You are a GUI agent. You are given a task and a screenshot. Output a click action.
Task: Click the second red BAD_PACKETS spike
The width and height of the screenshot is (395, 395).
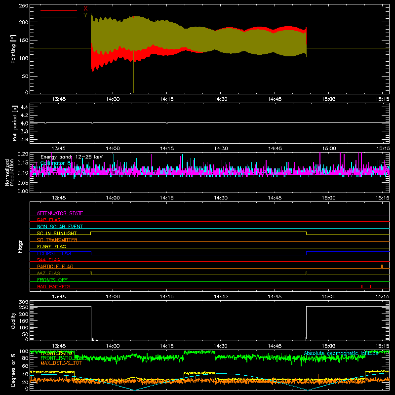(x=370, y=286)
